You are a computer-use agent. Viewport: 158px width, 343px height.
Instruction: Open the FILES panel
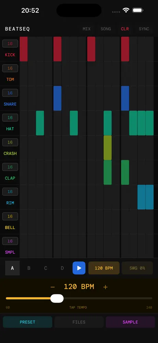(79, 322)
